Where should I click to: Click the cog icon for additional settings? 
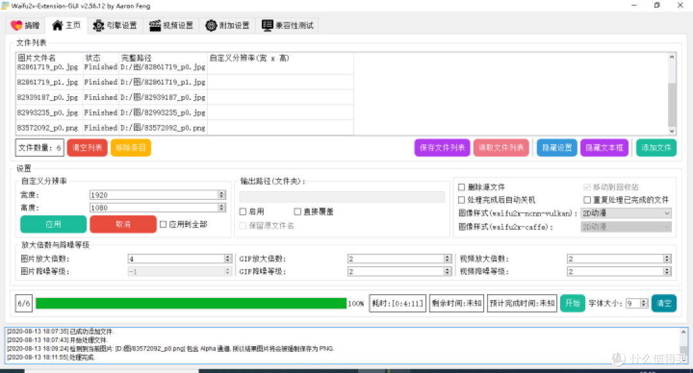[x=211, y=26]
